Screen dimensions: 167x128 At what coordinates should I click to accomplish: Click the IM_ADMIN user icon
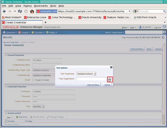point(140,27)
